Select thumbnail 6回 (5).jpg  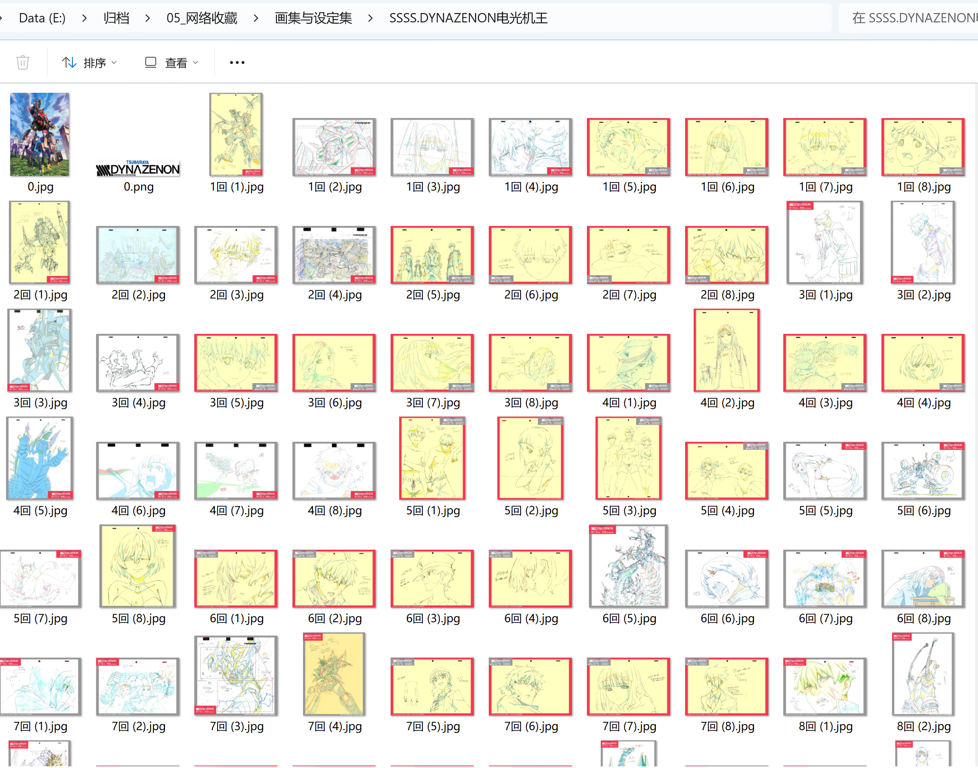click(x=629, y=566)
